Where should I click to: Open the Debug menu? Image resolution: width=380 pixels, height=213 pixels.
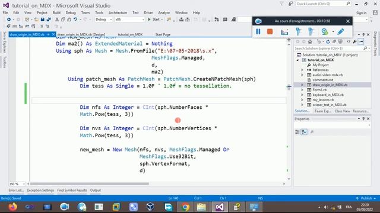71,12
